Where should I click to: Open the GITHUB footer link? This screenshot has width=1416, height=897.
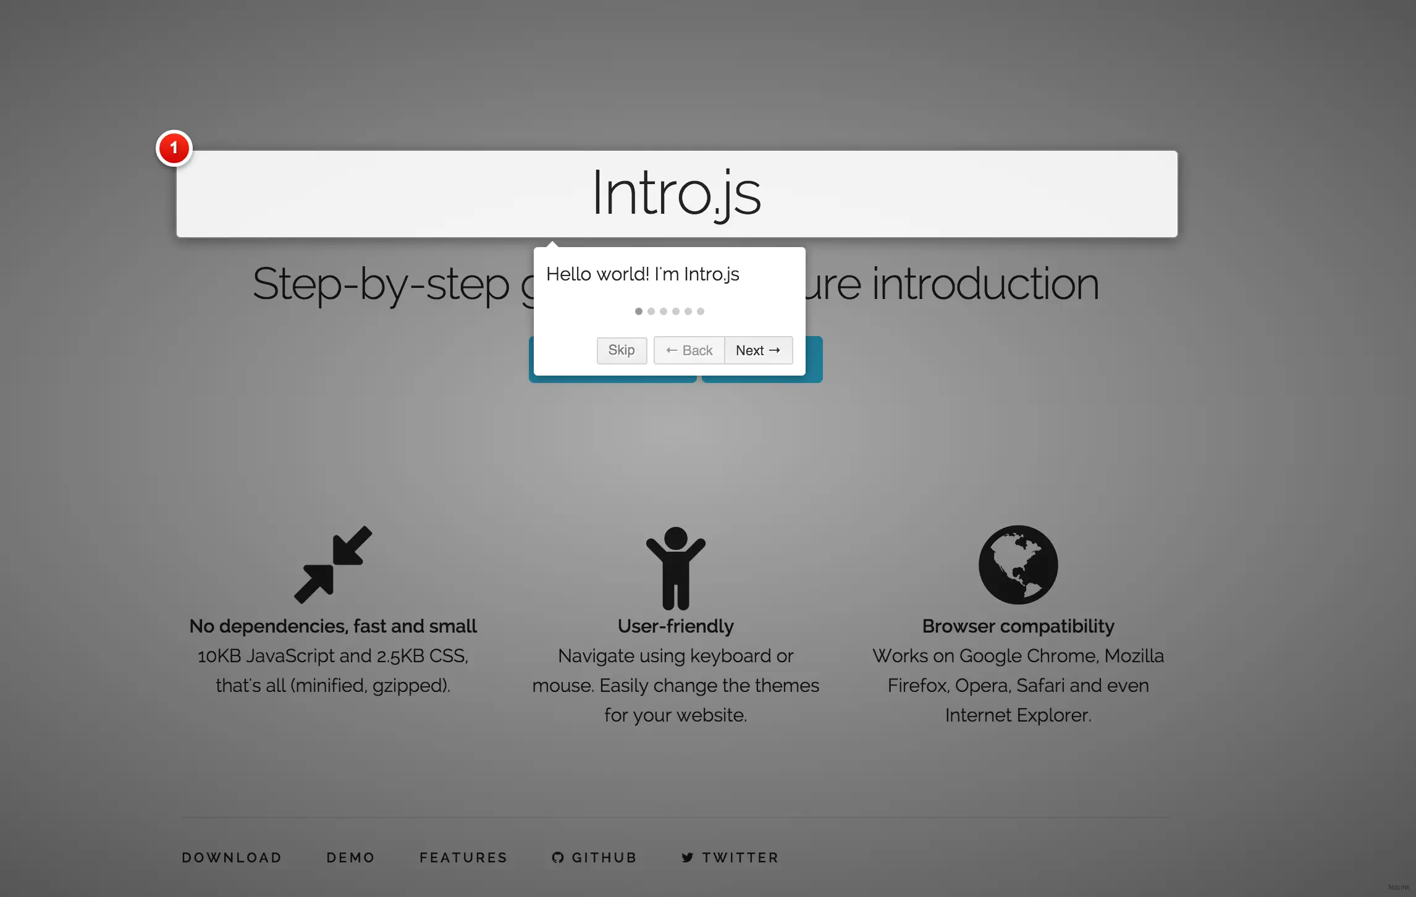[594, 857]
